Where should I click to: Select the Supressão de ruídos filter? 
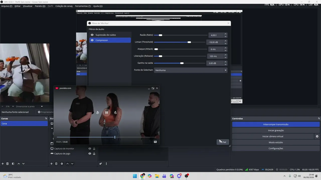[110, 35]
